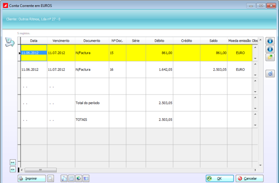Click the debit value 1.642,05
The image size is (279, 183).
pos(166,69)
